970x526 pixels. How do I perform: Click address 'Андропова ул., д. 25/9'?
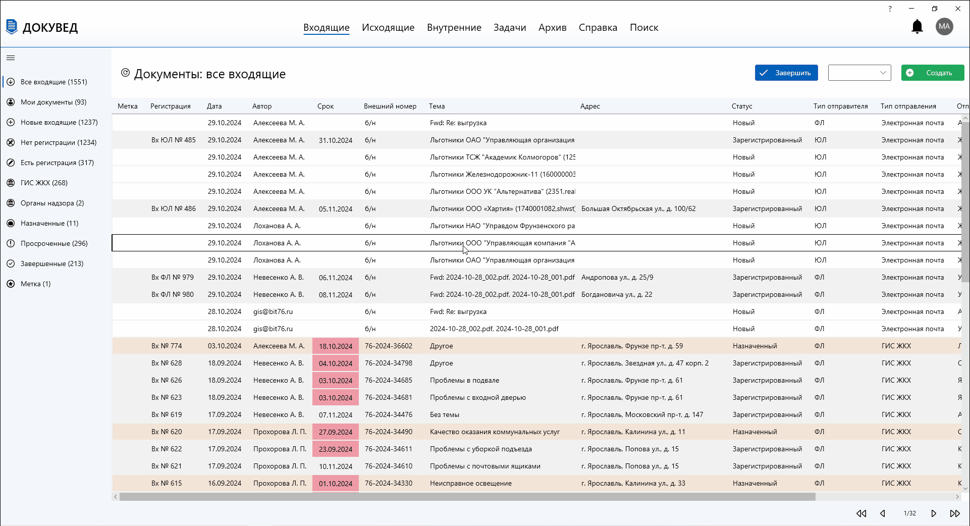pos(617,277)
